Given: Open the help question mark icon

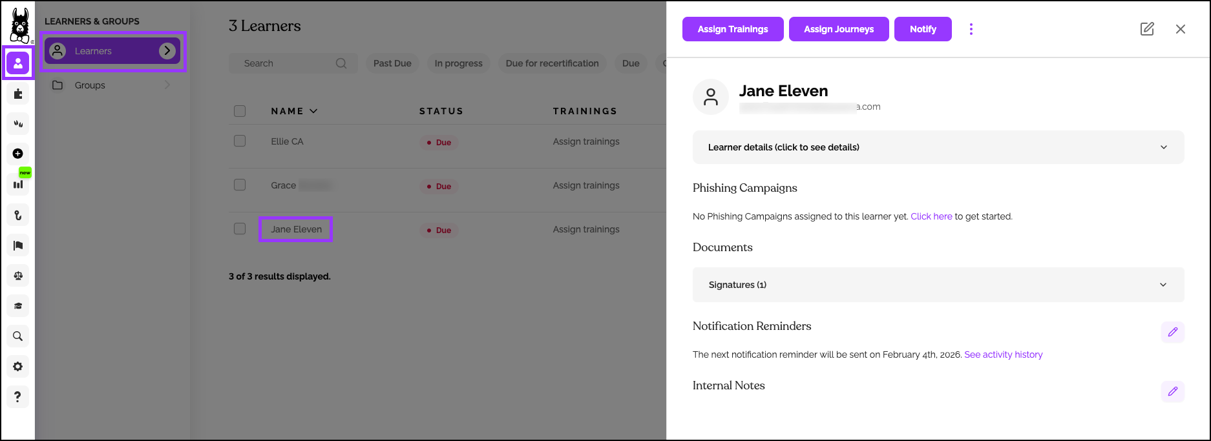Looking at the screenshot, I should pyautogui.click(x=18, y=396).
